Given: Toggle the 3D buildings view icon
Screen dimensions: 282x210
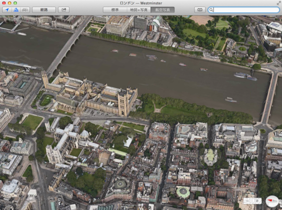Looking at the screenshot, I should (16, 10).
